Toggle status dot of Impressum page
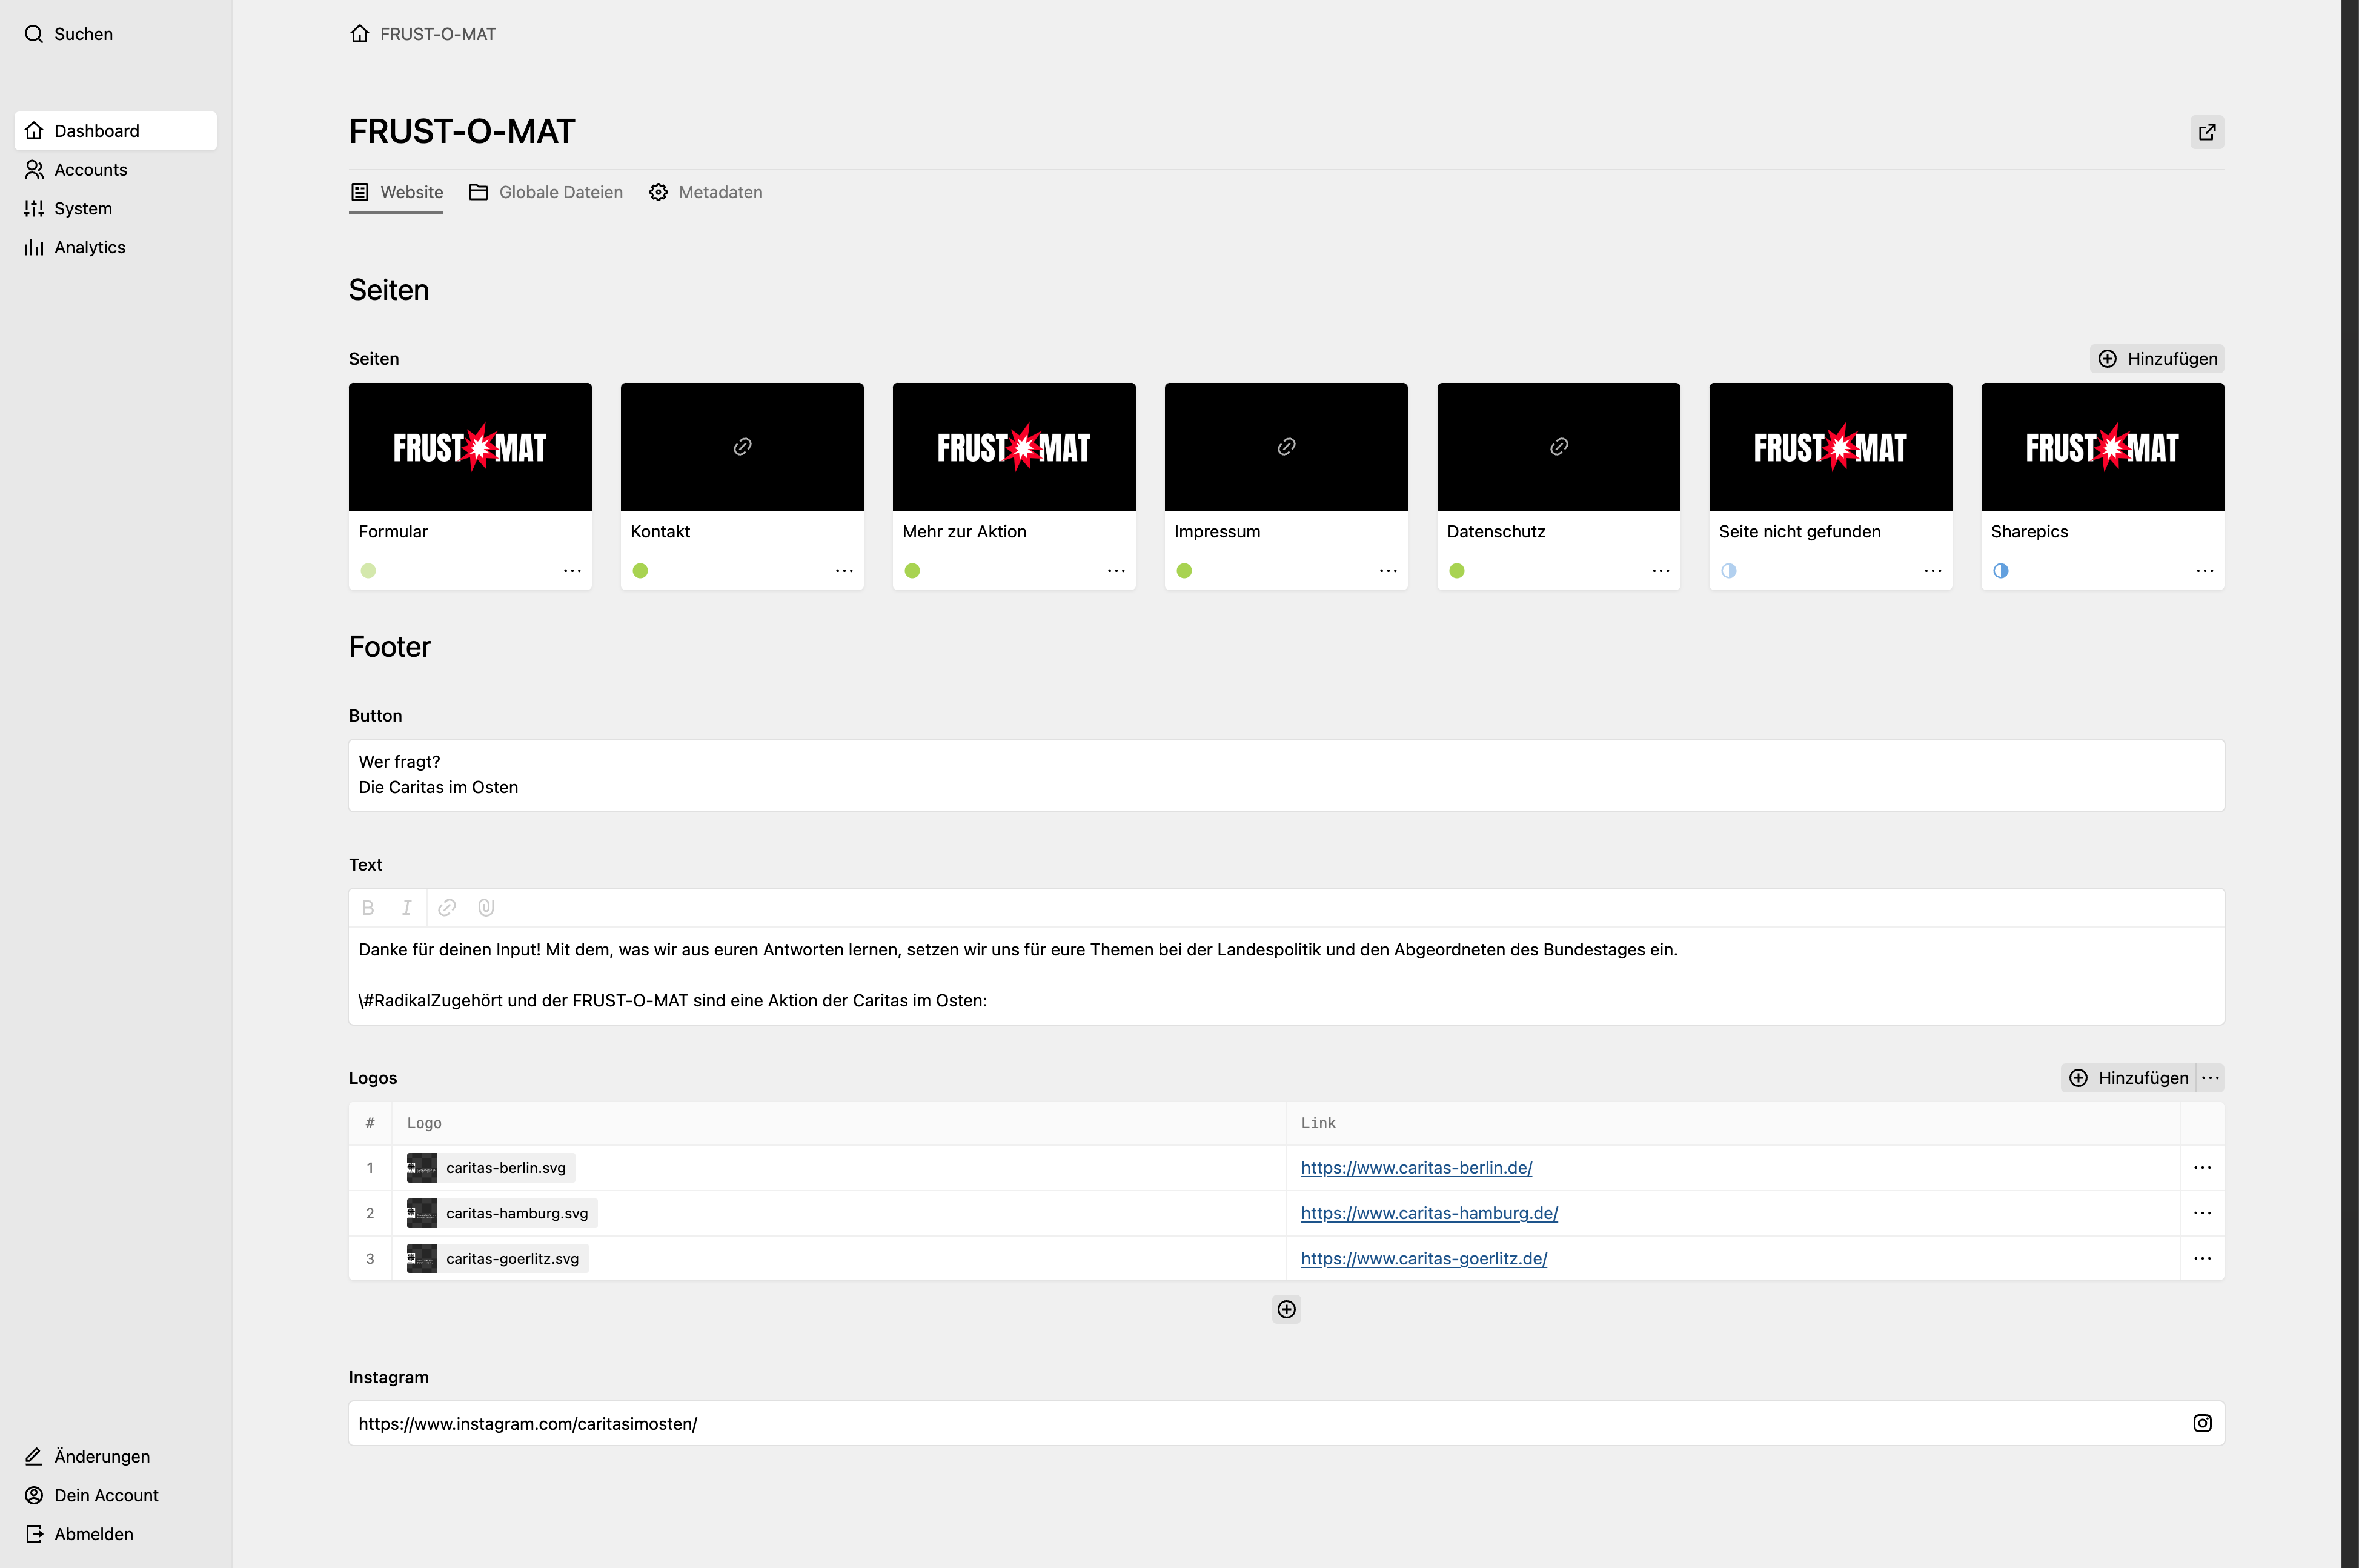 pyautogui.click(x=1184, y=571)
